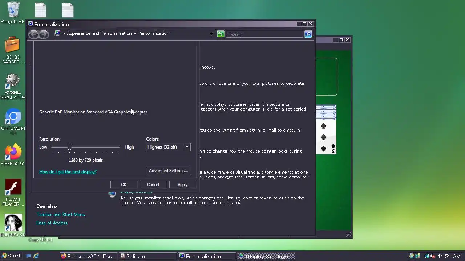Open the Recycle Bin desktop icon

tap(13, 13)
